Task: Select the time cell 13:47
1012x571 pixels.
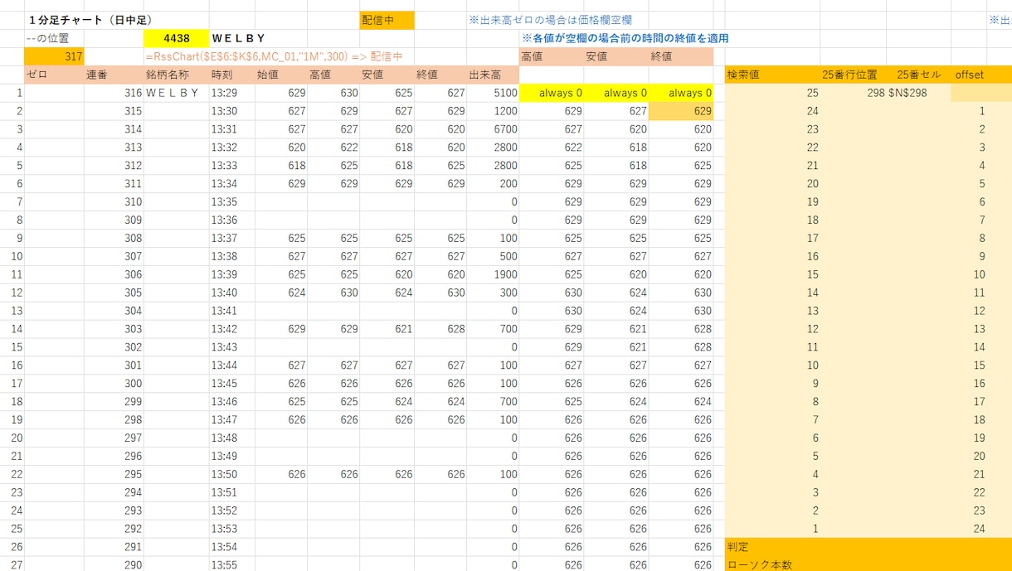Action: click(x=232, y=420)
